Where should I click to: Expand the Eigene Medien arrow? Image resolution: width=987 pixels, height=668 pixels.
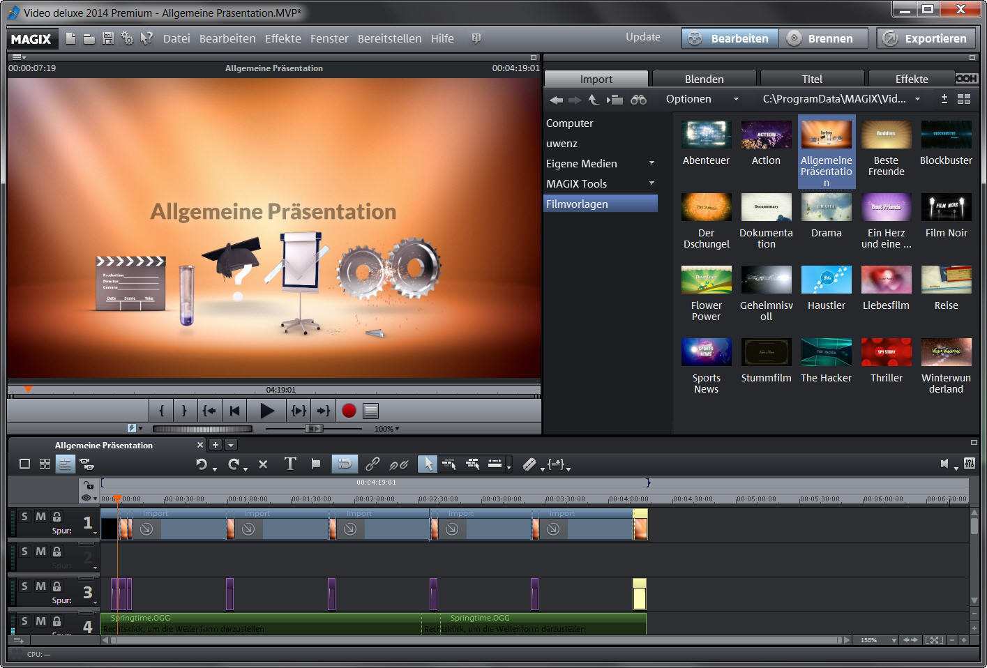pyautogui.click(x=651, y=163)
